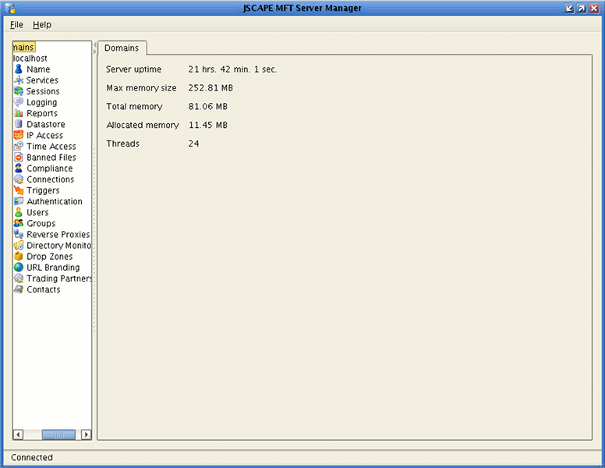Click the Datastore cylinder icon
Viewport: 605px width, 468px height.
pos(19,124)
